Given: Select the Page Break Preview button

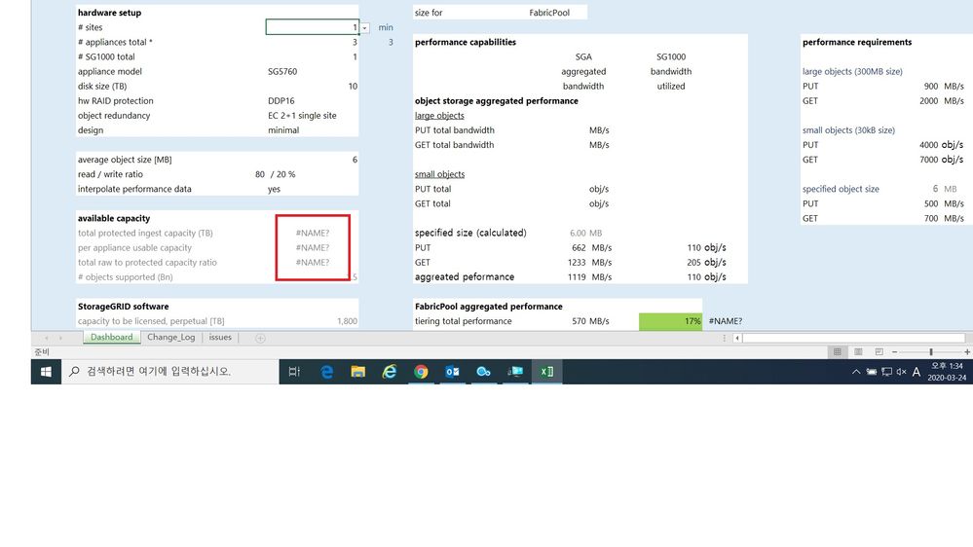Looking at the screenshot, I should click(x=879, y=351).
